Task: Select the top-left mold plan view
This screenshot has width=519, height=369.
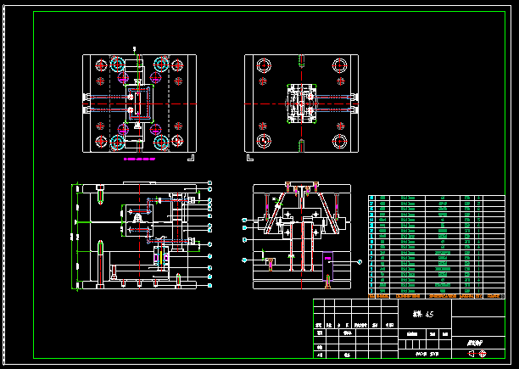Action: 139,103
